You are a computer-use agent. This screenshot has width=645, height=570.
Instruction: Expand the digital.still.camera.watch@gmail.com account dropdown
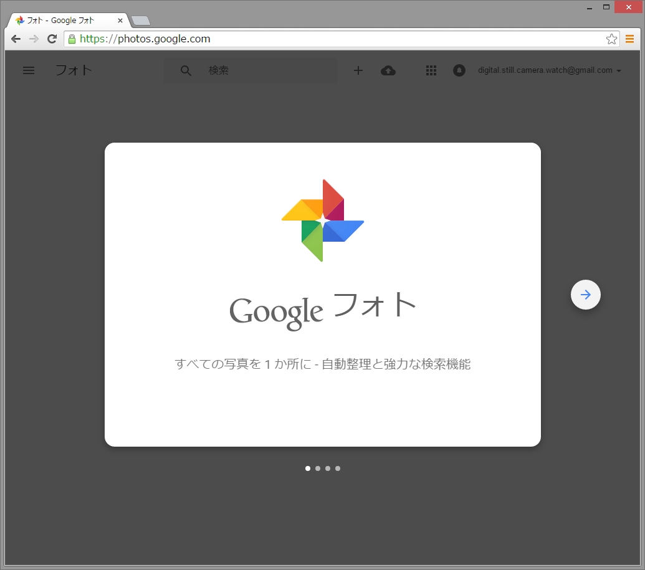550,70
